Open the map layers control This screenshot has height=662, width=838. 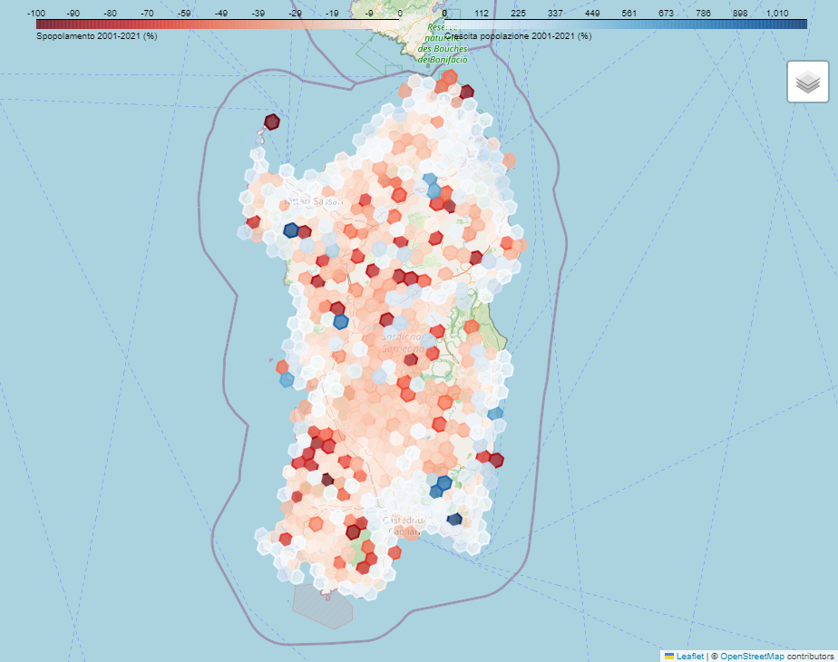coord(807,83)
